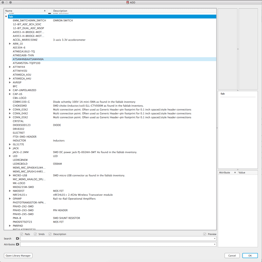This screenshot has width=262, height=262.
Task: Click the sort arrow on the Name column
Action: (x=45, y=11)
